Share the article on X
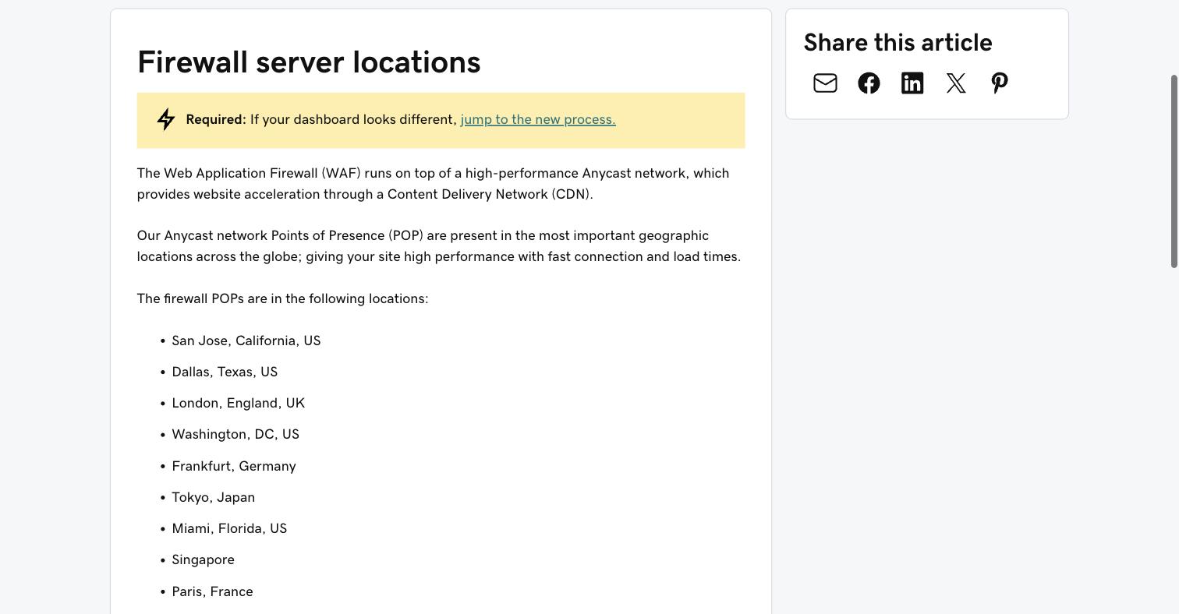The width and height of the screenshot is (1179, 614). 956,83
